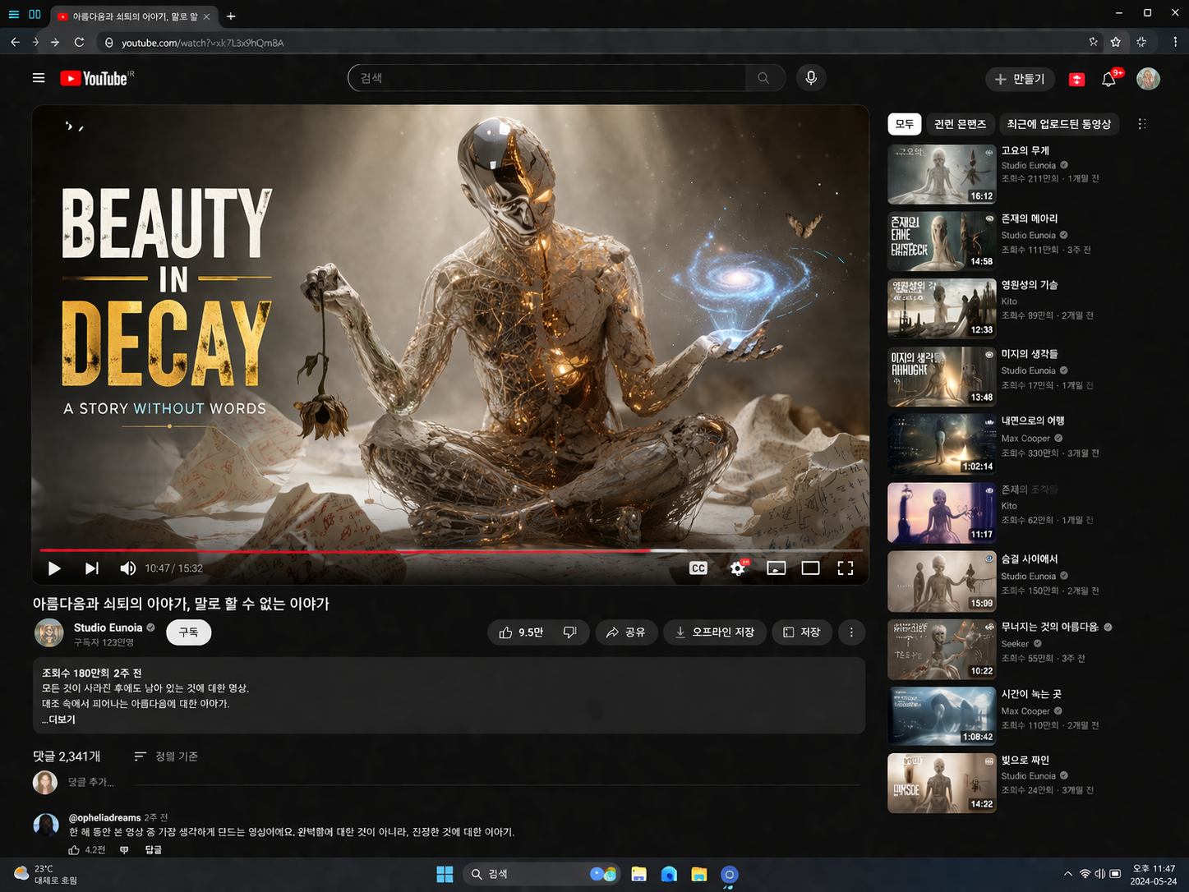The width and height of the screenshot is (1189, 892).
Task: Subscribe with the 구독 button
Action: click(x=189, y=632)
